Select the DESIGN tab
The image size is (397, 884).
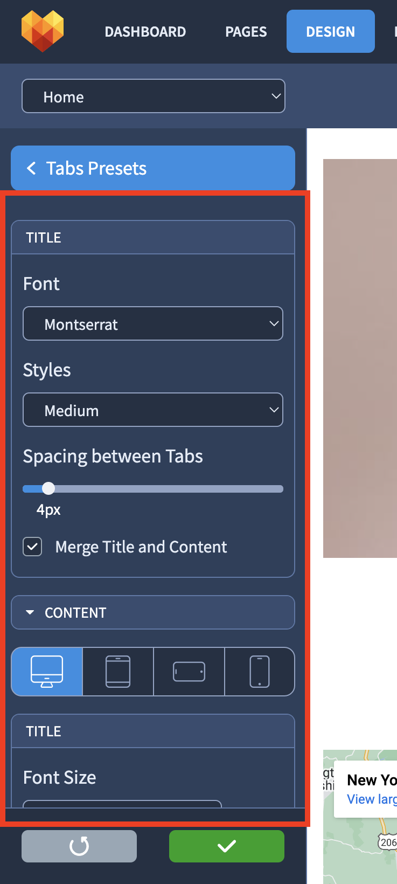point(331,31)
